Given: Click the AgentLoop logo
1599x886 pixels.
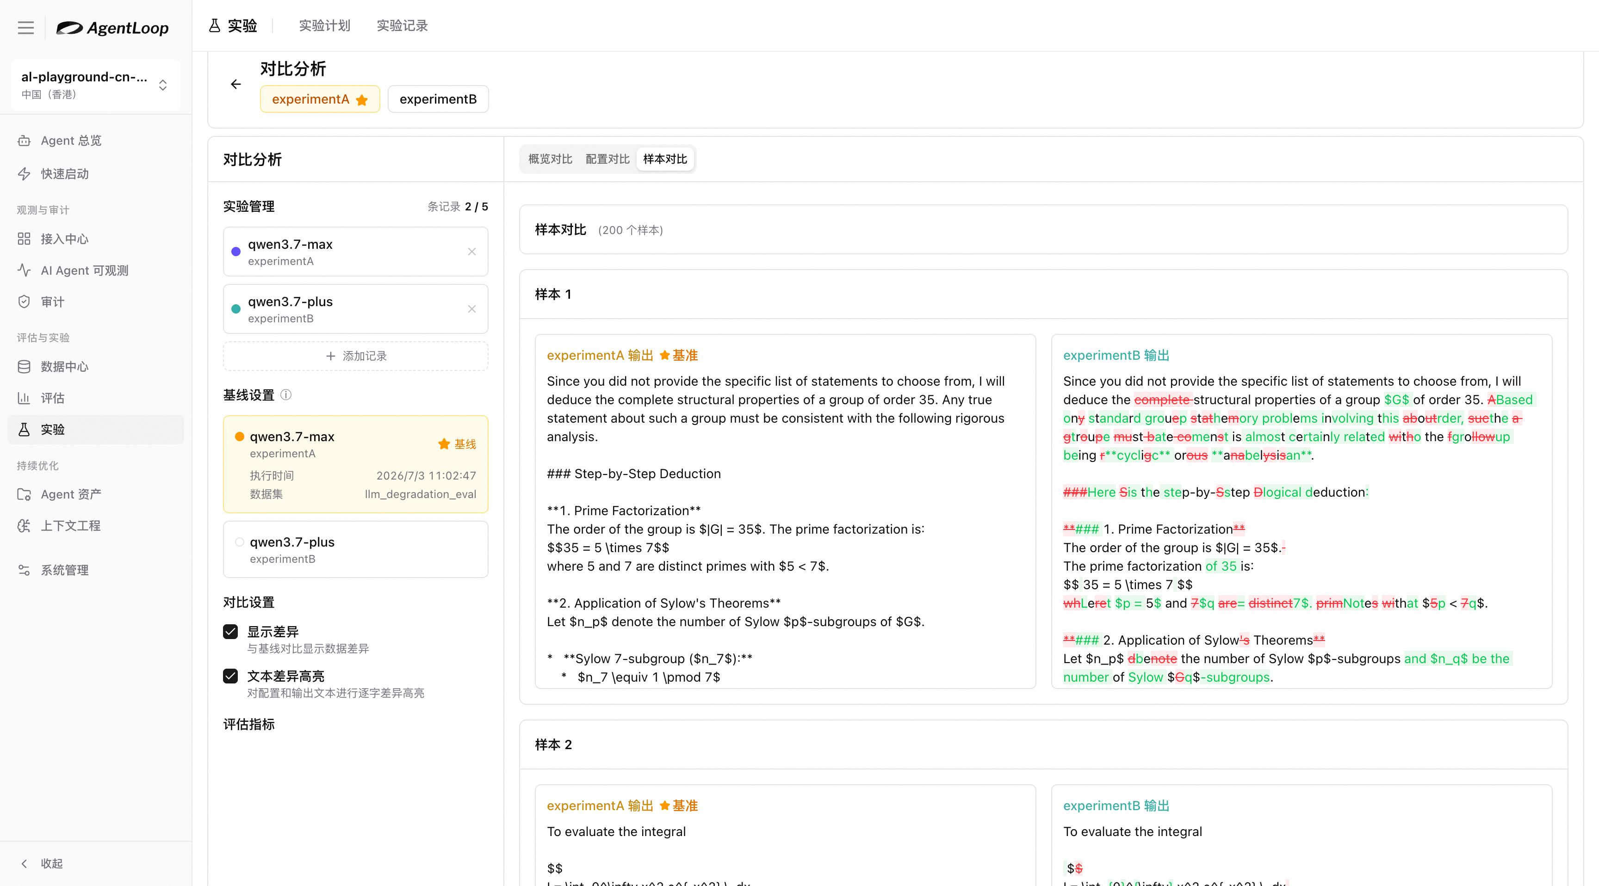Looking at the screenshot, I should (112, 28).
